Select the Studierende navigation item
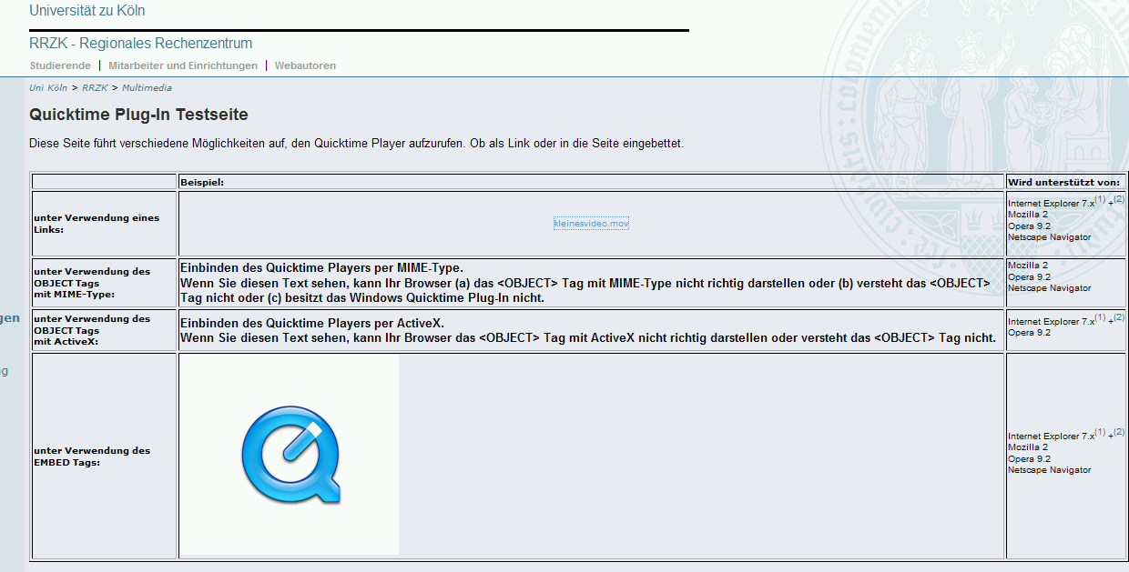Viewport: 1129px width, 572px height. click(60, 65)
